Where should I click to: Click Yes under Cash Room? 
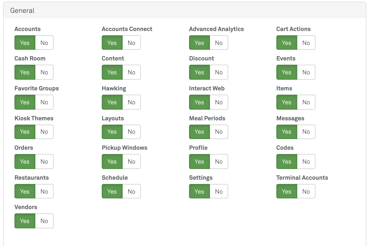(25, 72)
